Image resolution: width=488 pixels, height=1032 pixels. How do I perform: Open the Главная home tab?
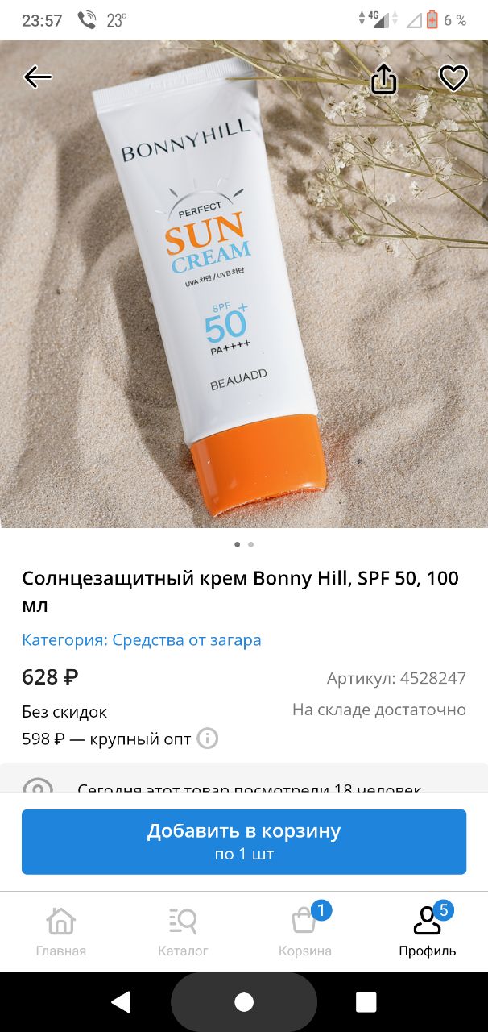61,931
